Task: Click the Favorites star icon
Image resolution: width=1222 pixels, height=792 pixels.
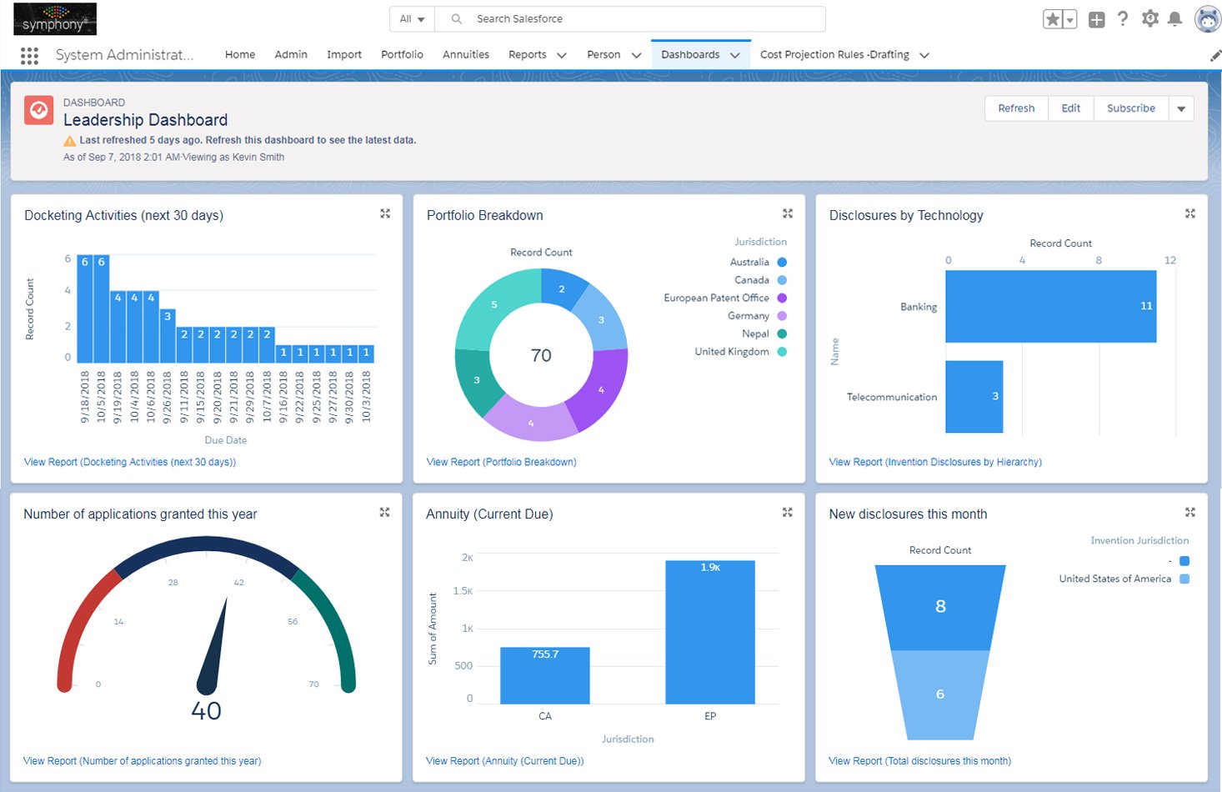Action: [1053, 19]
